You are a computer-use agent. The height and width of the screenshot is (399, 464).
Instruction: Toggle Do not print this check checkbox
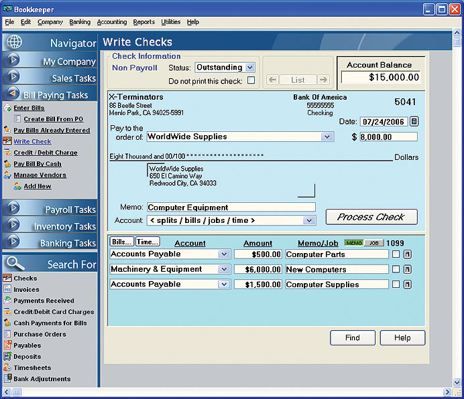(251, 80)
